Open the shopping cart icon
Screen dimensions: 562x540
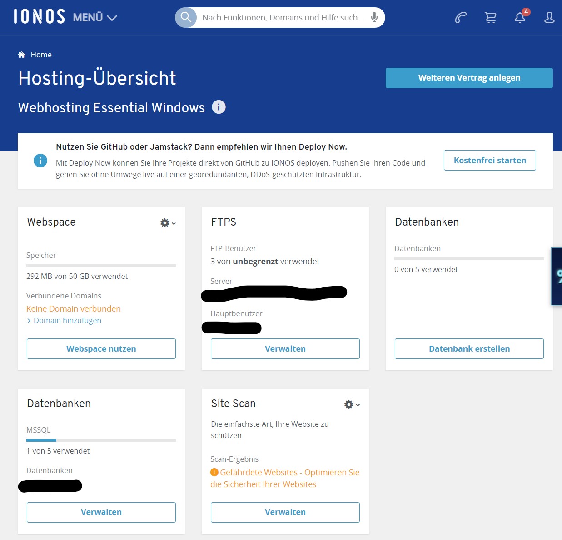point(490,18)
